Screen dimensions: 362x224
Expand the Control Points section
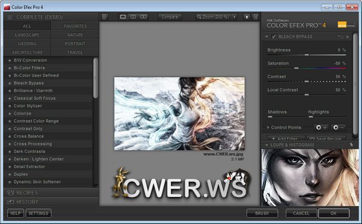[x=268, y=128]
